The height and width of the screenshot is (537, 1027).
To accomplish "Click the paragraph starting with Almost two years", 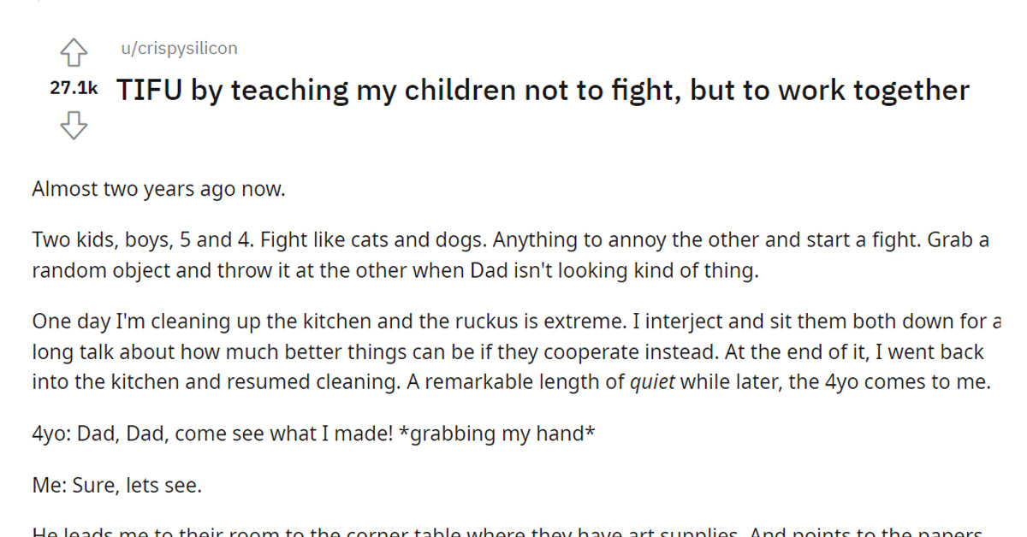I will (159, 188).
